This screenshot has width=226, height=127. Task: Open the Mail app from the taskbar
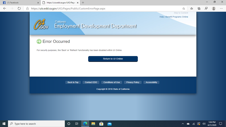[109, 124]
